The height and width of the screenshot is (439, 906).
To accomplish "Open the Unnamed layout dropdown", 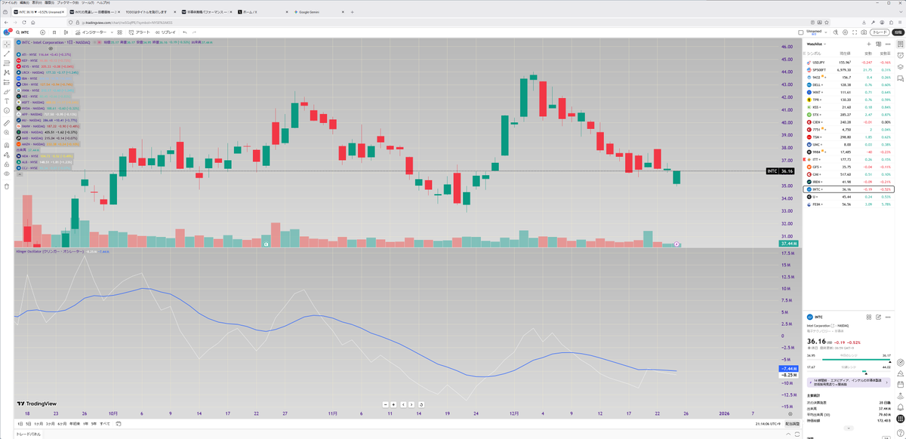I will [x=815, y=32].
